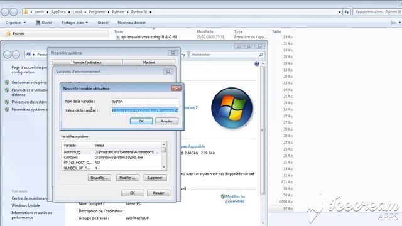Open Page d'accueil du panneau de configuration
The width and height of the screenshot is (402, 226).
pyautogui.click(x=30, y=70)
